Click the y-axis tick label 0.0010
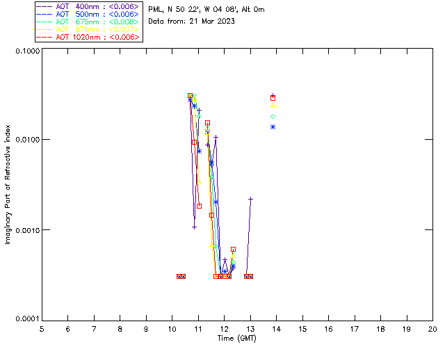This screenshot has height=356, width=445. pos(27,230)
